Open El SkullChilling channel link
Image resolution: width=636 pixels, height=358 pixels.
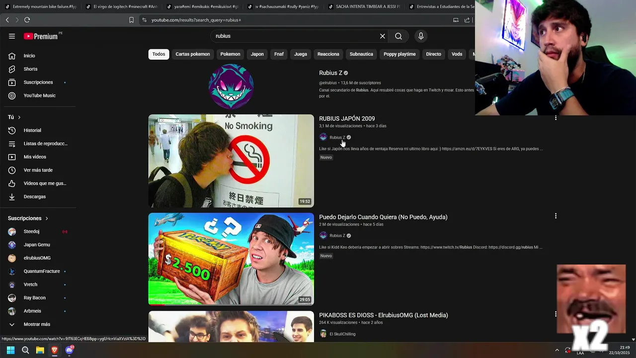342,334
